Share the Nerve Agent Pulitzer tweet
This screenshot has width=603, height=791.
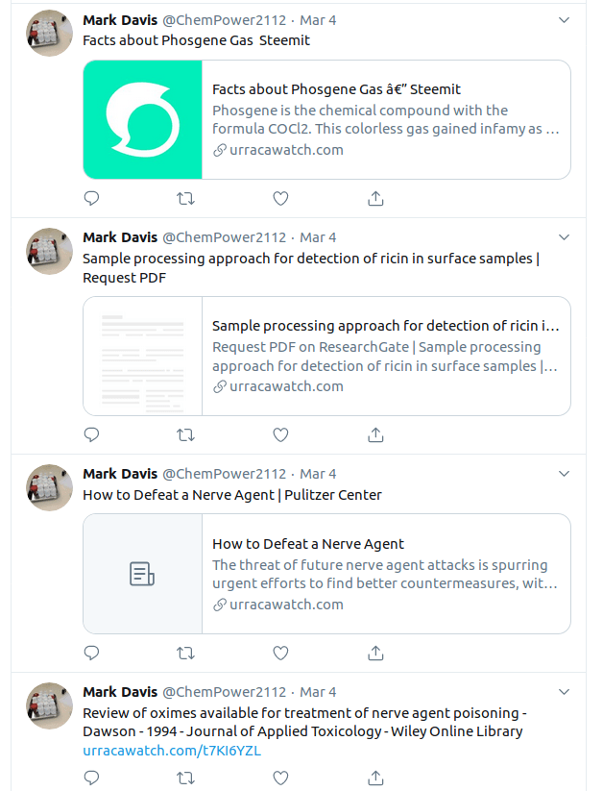376,653
